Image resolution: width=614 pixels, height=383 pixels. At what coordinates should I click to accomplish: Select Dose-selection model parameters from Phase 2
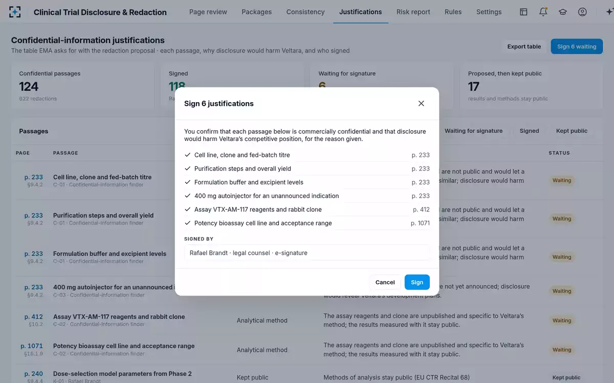(x=122, y=374)
